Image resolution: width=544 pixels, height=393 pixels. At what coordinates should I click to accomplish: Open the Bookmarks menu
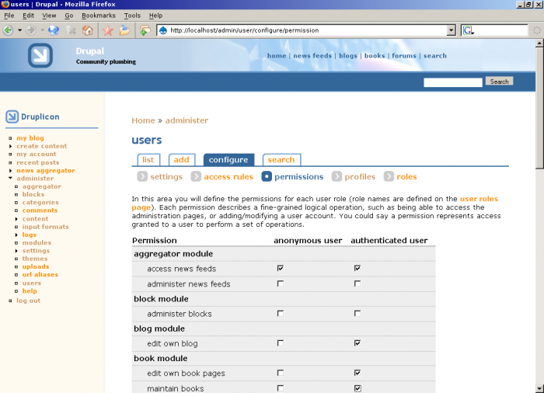99,16
